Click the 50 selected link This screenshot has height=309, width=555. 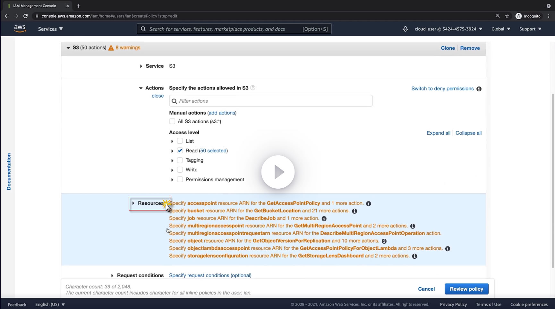(213, 151)
